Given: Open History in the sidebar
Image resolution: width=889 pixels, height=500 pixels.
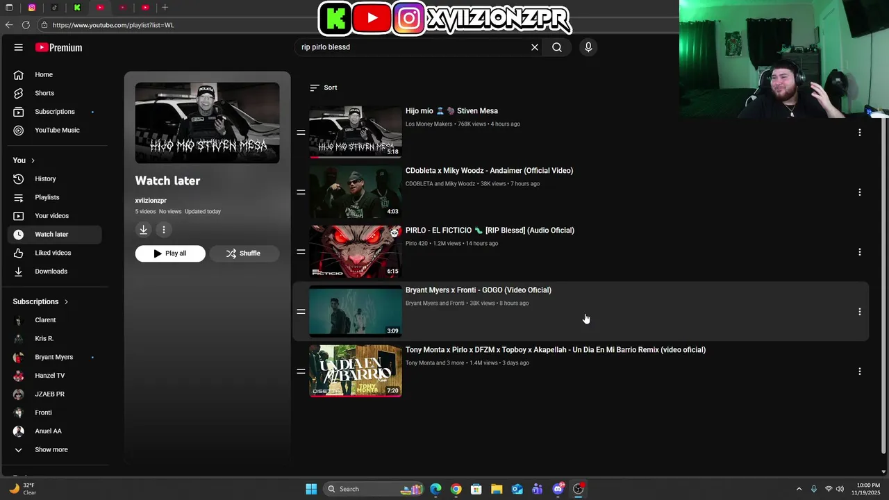Looking at the screenshot, I should tap(55, 178).
